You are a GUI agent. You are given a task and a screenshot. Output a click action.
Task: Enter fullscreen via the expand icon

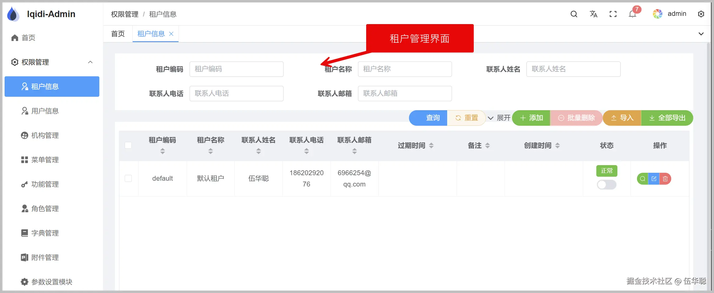click(x=613, y=14)
